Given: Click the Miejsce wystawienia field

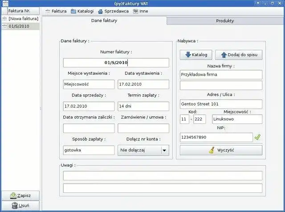Looking at the screenshot, I should 89,84.
